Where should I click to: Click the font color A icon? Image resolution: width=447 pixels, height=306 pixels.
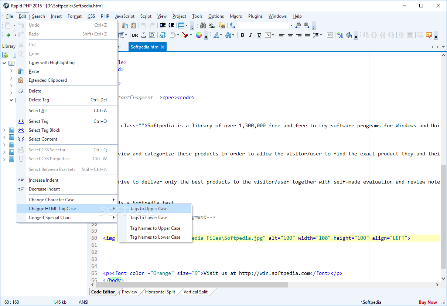click(340, 35)
